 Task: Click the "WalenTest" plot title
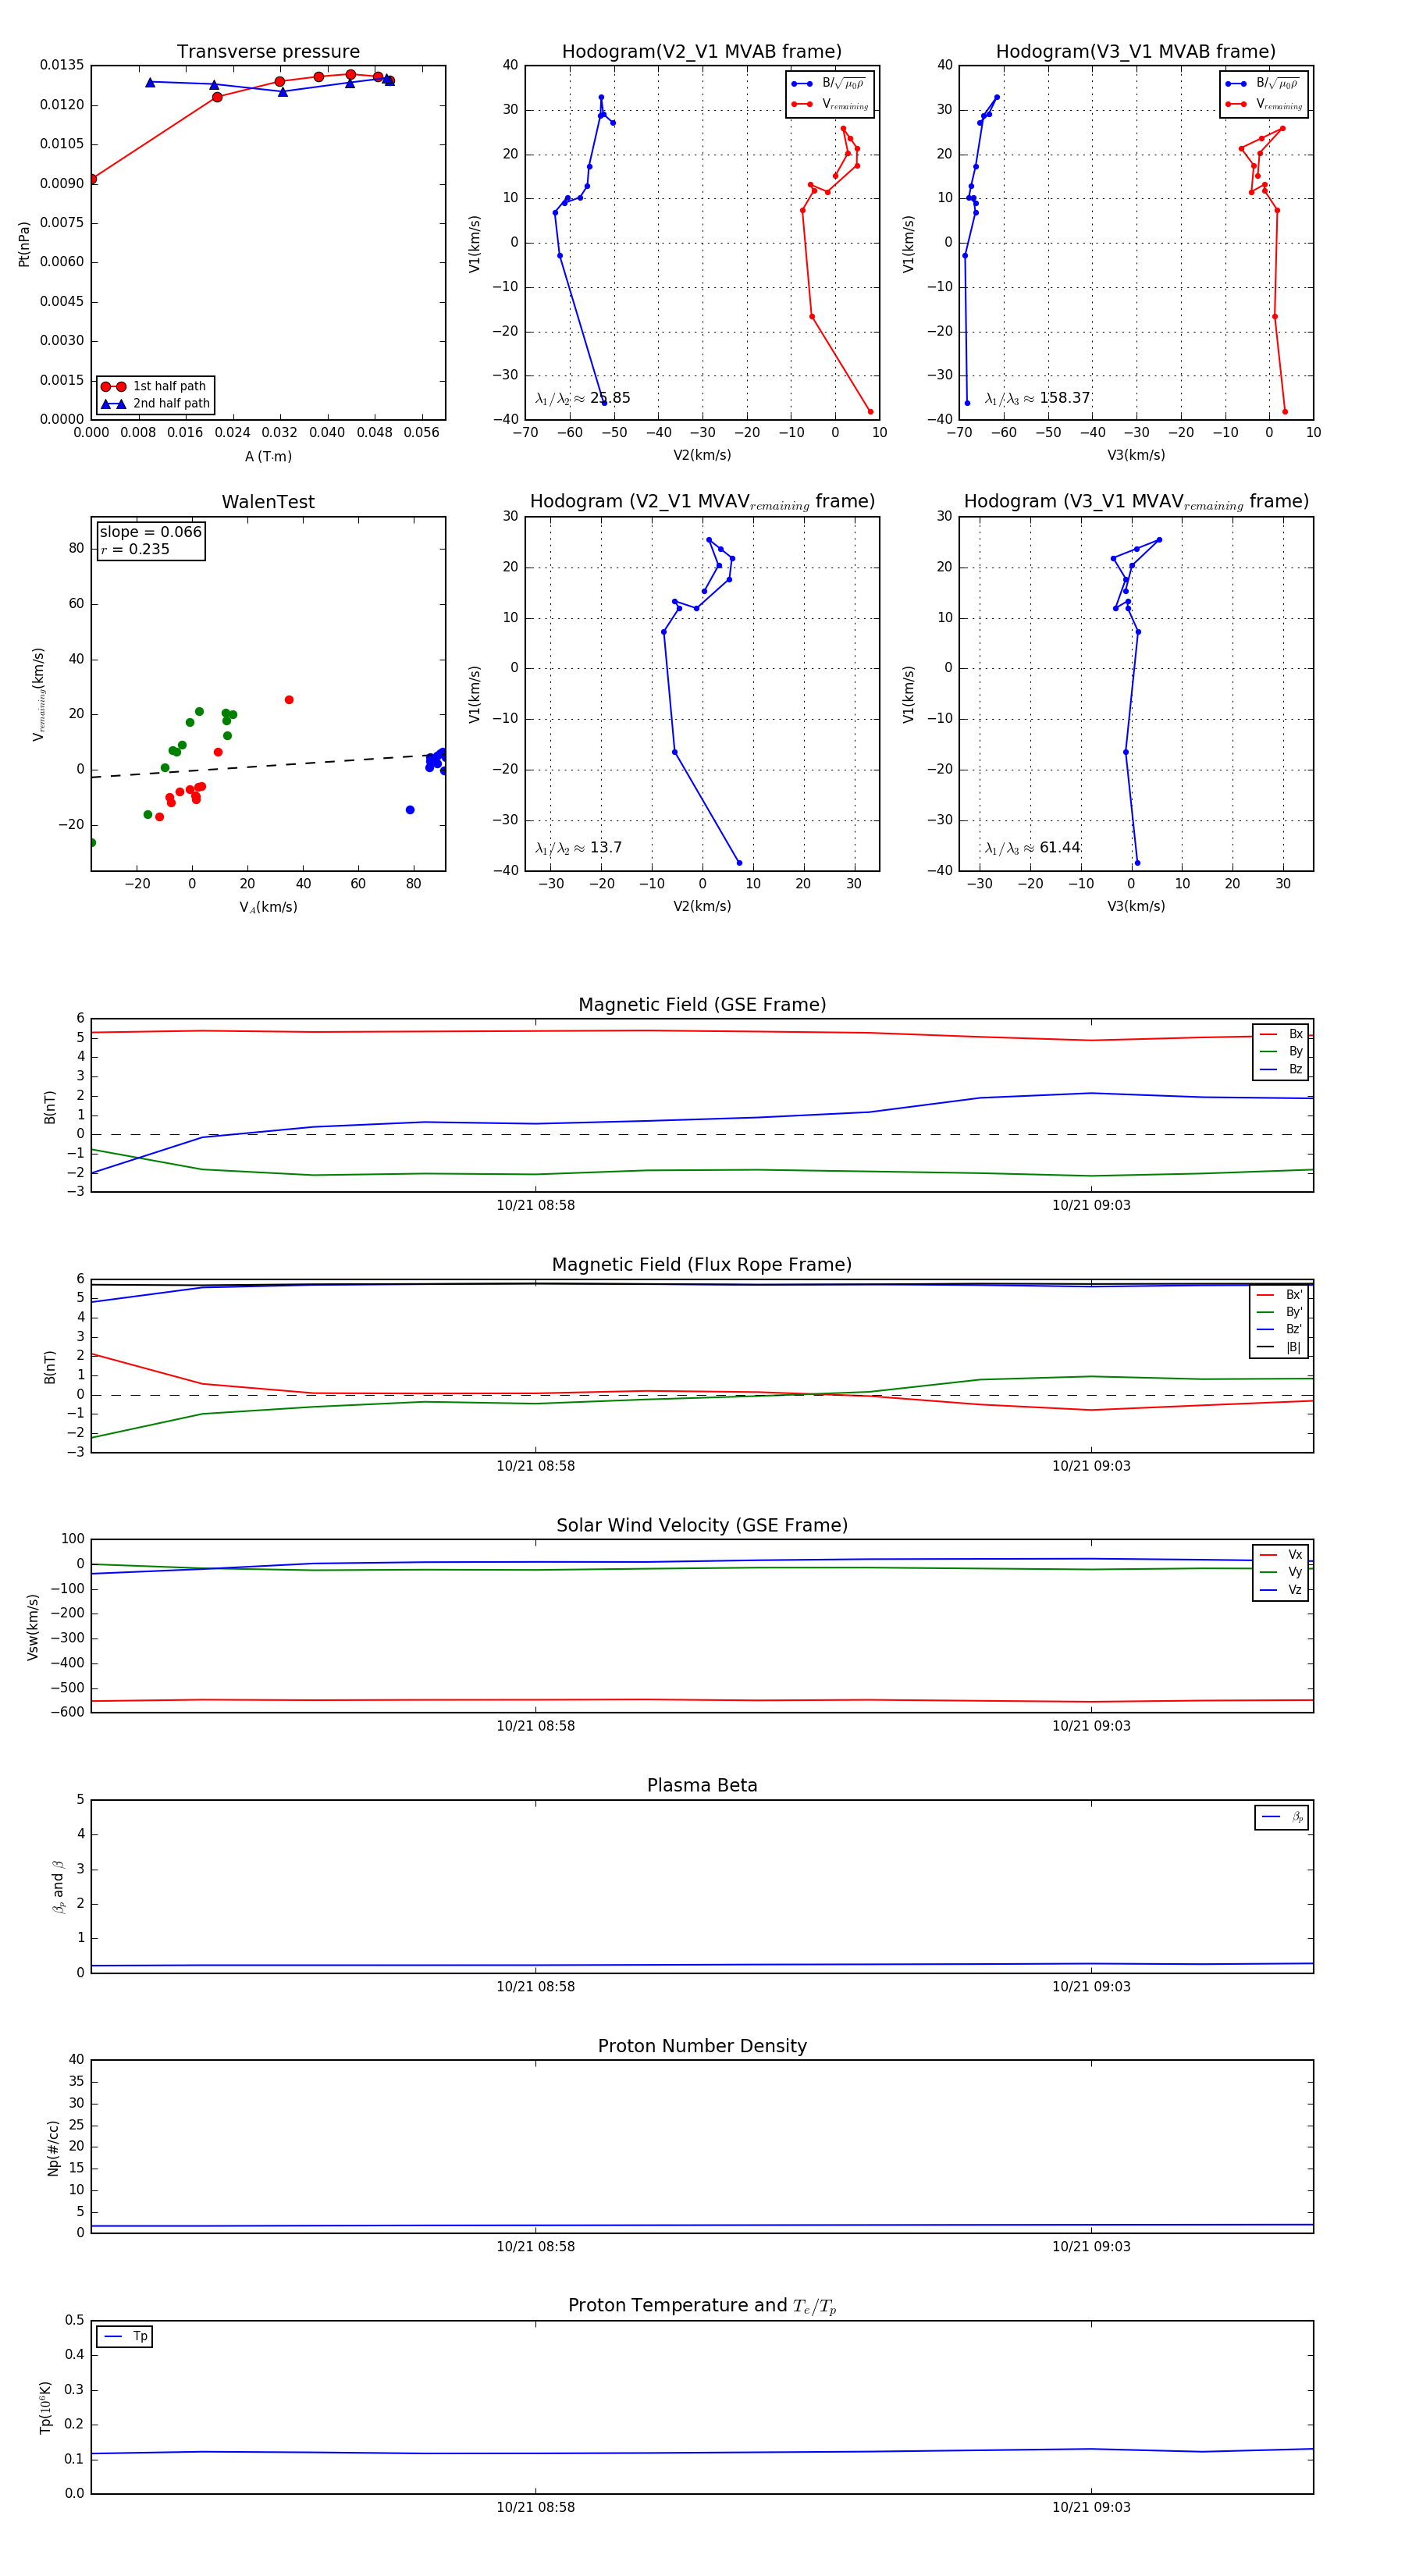pyautogui.click(x=268, y=502)
